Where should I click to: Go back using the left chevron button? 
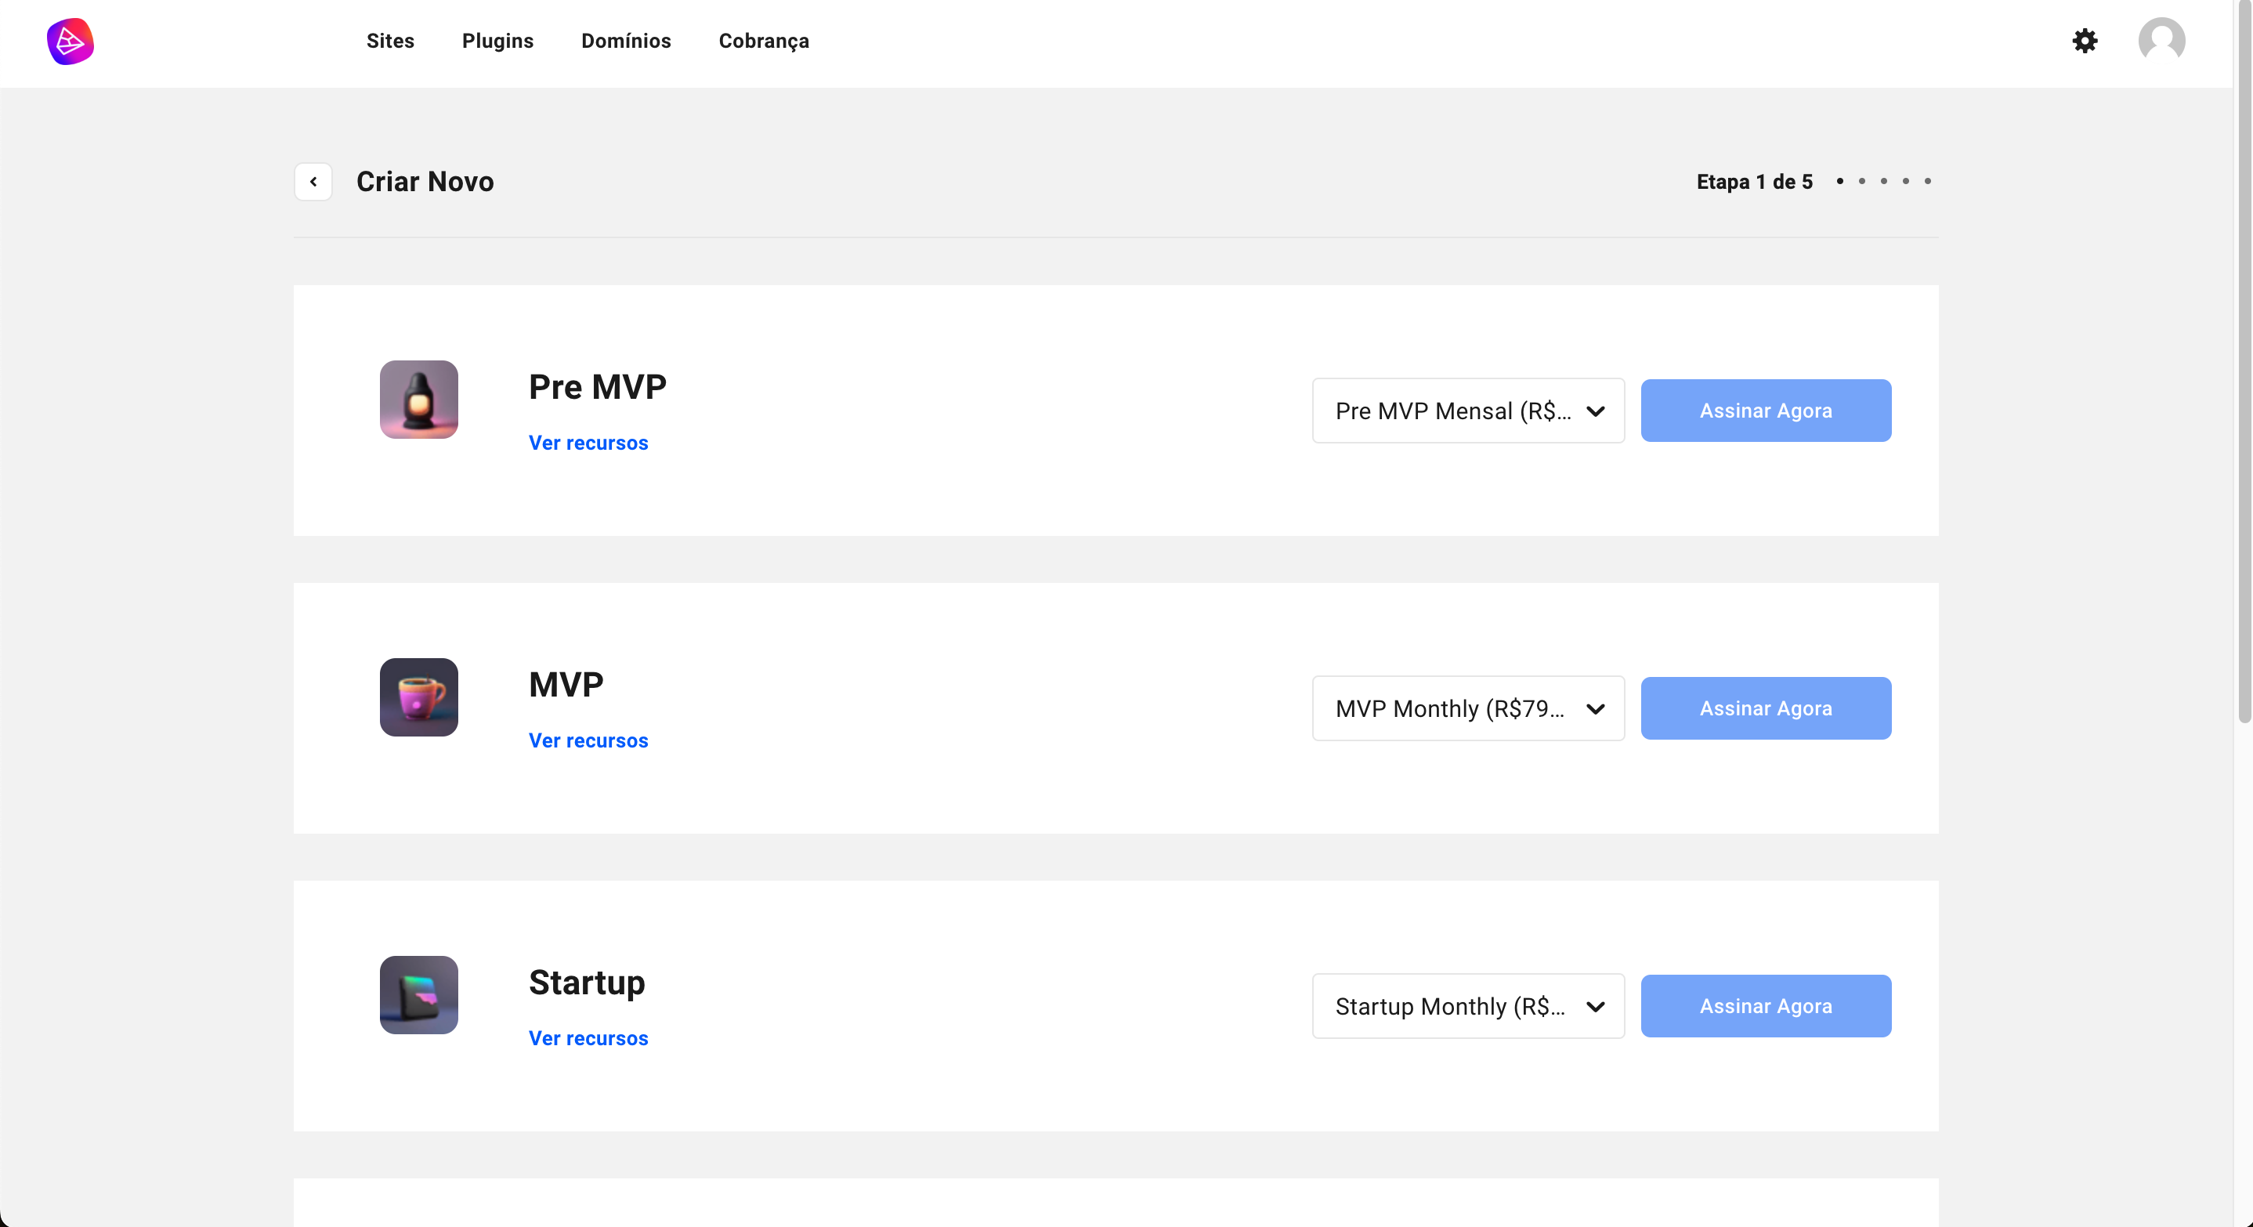313,182
